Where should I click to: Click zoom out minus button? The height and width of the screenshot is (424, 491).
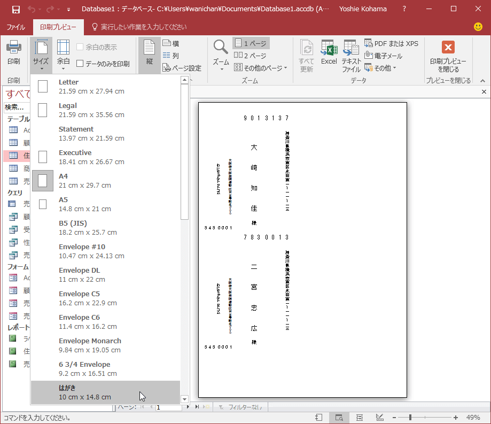[x=394, y=418]
